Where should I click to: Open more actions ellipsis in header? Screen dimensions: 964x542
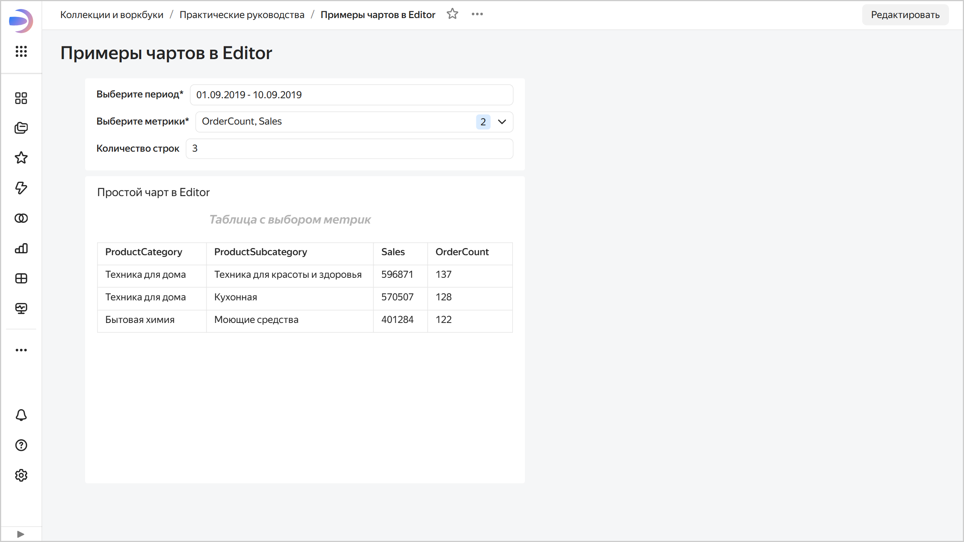(477, 14)
